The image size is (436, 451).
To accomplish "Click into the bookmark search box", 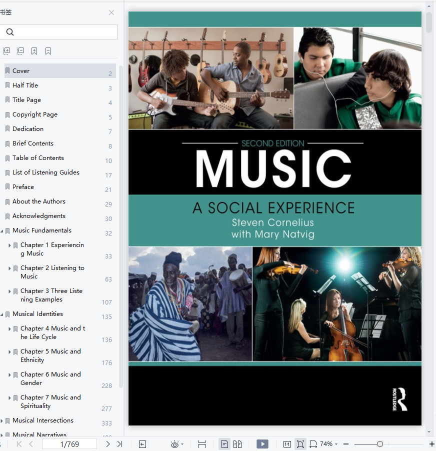I will pyautogui.click(x=58, y=32).
